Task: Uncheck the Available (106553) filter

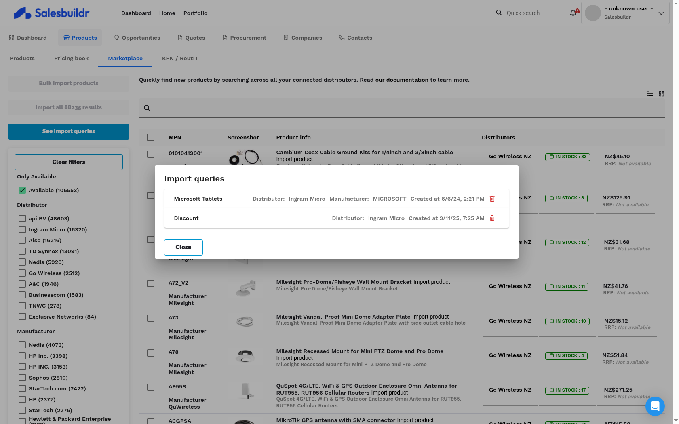Action: pos(22,190)
